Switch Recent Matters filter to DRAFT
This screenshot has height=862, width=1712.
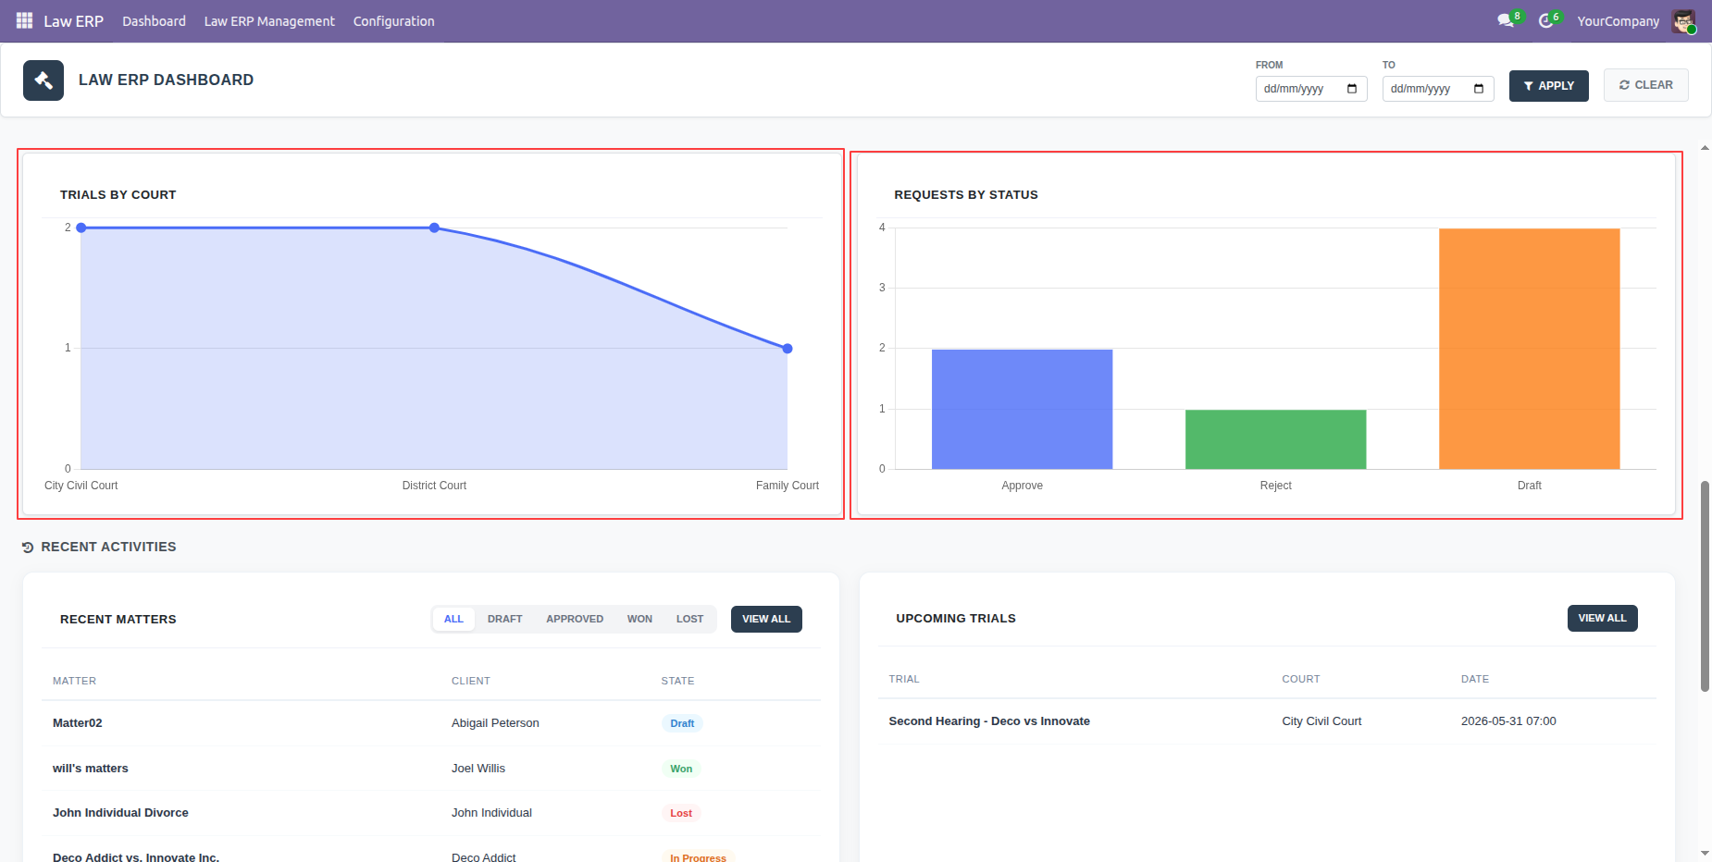coord(505,619)
